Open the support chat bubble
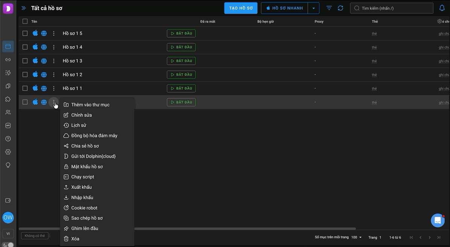Viewport: 450px width, 247px height. point(438,220)
